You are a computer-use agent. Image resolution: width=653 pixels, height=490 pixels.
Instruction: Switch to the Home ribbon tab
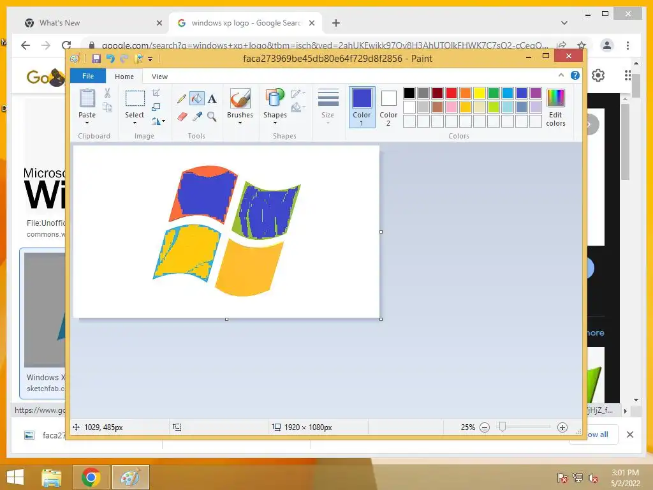pyautogui.click(x=124, y=77)
